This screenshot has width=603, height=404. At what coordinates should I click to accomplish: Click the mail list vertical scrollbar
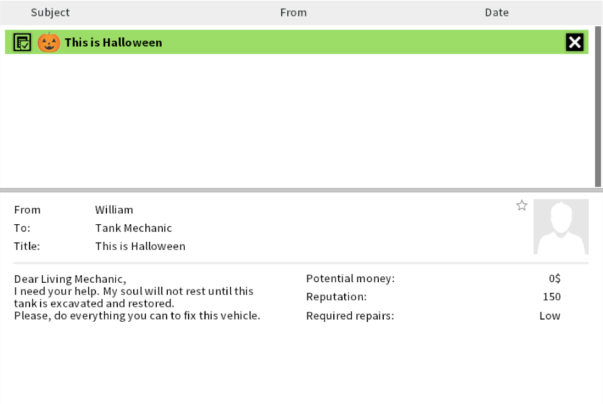tap(598, 105)
